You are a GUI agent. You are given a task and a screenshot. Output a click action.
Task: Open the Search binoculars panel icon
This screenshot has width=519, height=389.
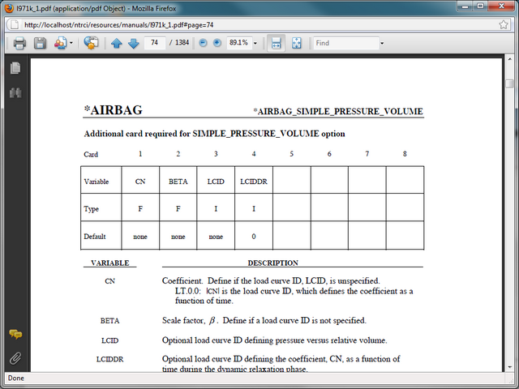15,93
